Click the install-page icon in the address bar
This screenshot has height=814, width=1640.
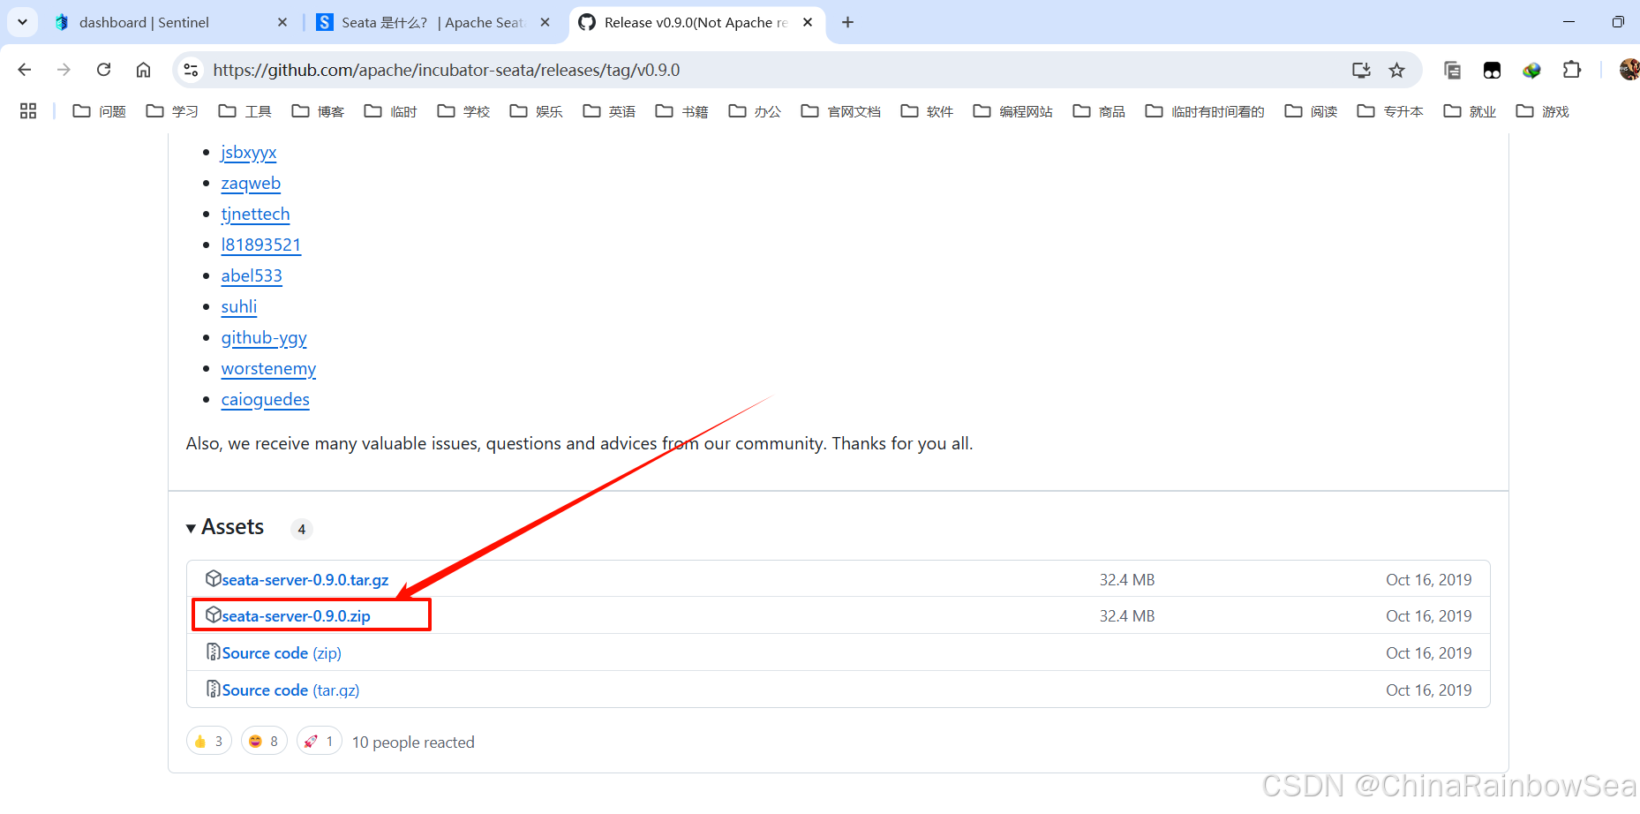point(1361,70)
